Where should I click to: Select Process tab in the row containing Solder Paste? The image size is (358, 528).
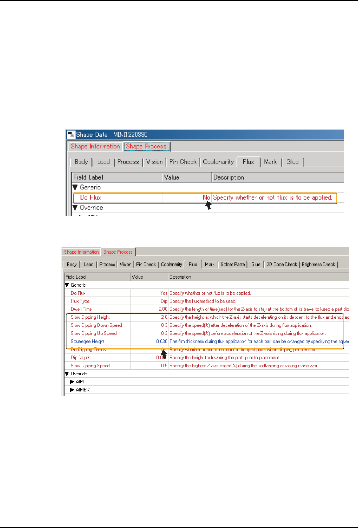(x=107, y=265)
